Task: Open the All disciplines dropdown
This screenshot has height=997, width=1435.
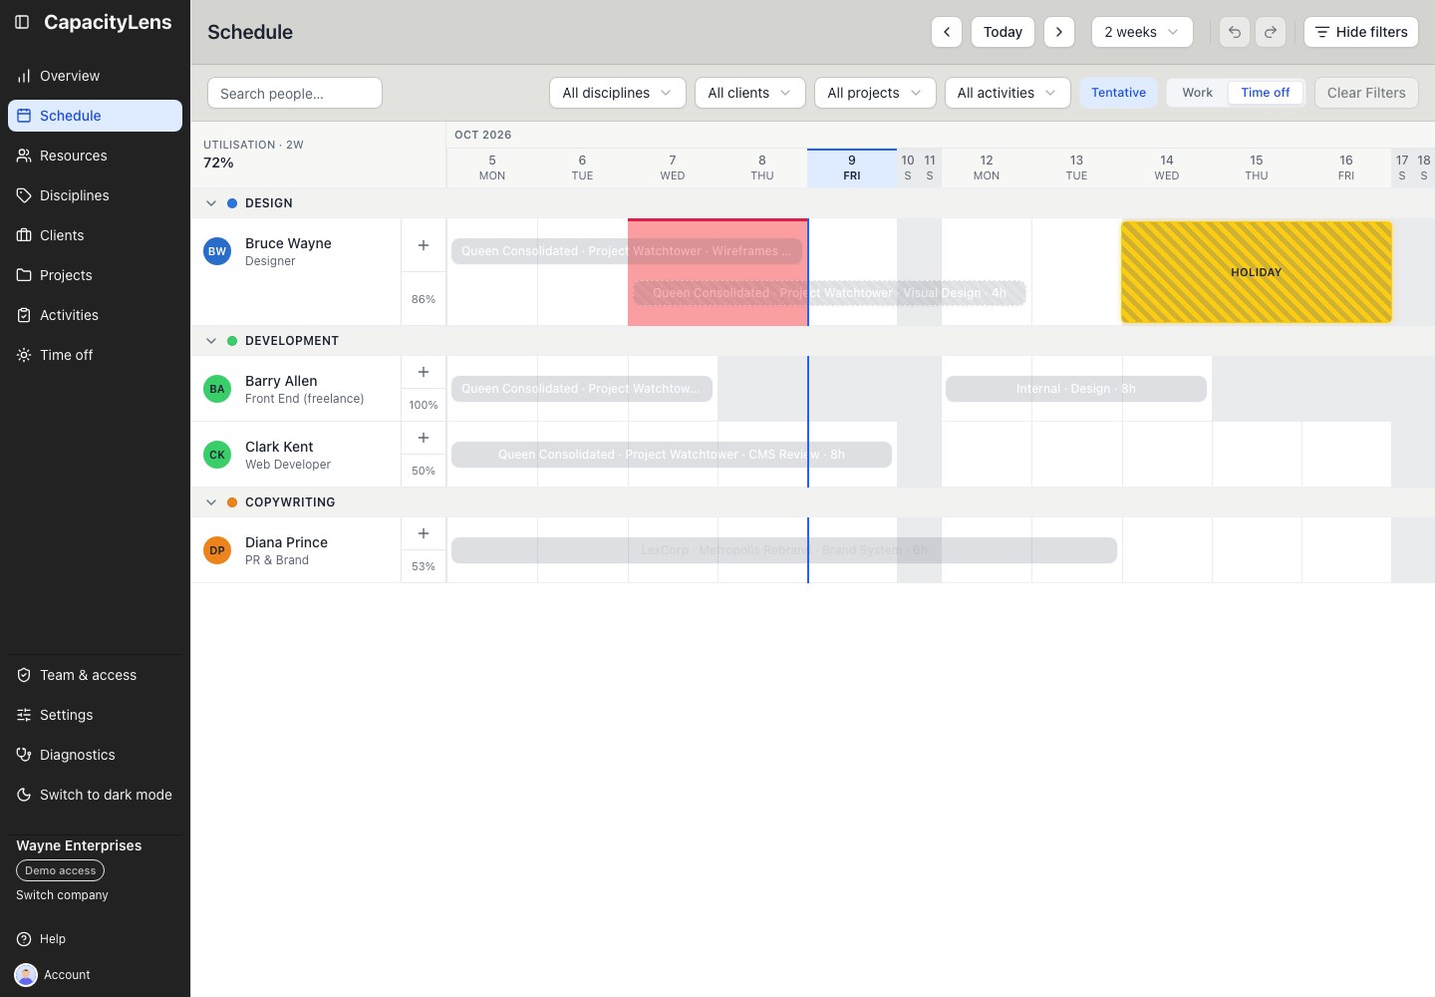Action: point(617,93)
